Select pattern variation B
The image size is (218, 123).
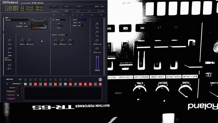pyautogui.click(x=30, y=80)
